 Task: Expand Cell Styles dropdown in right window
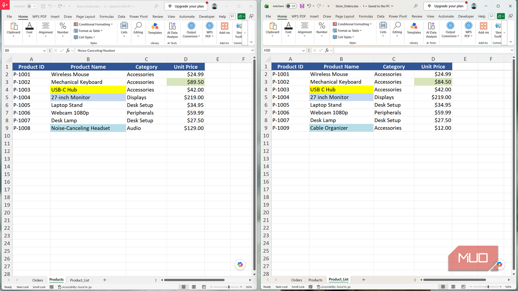pos(343,37)
